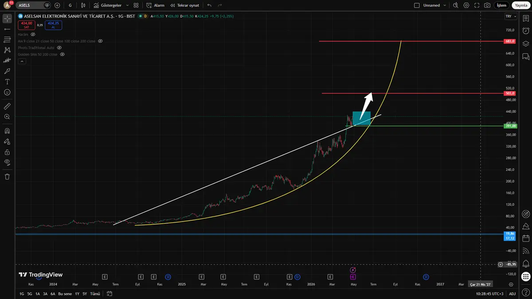
Task: Select the 6A date range
Action: click(53, 294)
